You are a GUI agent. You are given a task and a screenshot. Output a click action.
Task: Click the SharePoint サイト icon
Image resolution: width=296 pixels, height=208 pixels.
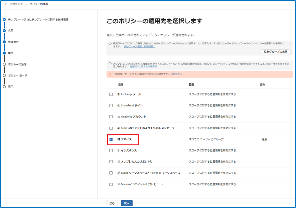(119, 106)
